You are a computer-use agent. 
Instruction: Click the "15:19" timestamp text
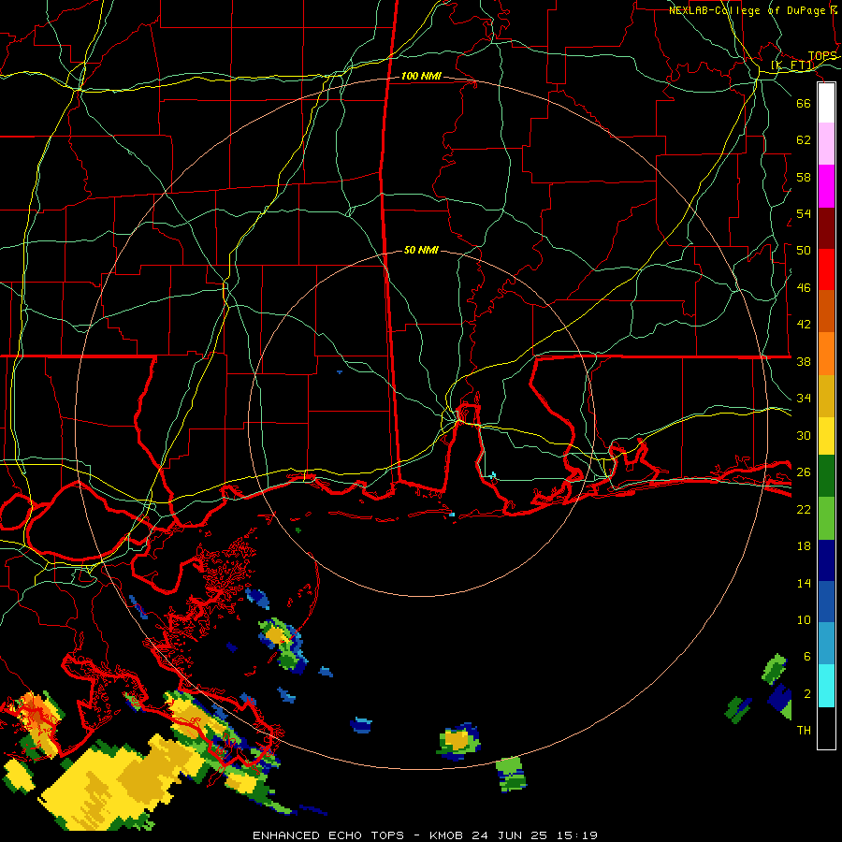tap(576, 835)
